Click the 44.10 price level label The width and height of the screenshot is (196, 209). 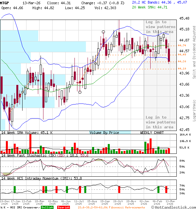pos(182,69)
